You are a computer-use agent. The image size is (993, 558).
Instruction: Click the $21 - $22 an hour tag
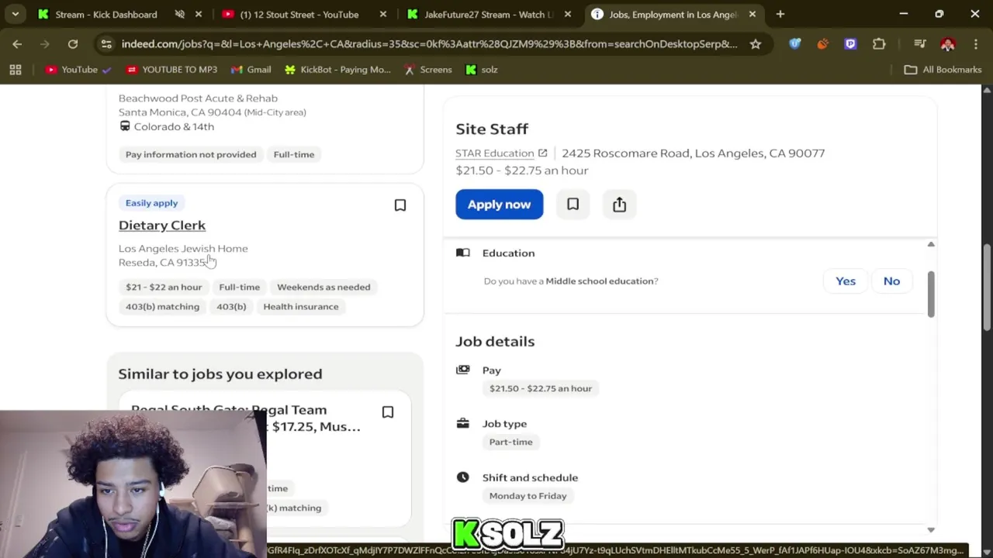[164, 287]
